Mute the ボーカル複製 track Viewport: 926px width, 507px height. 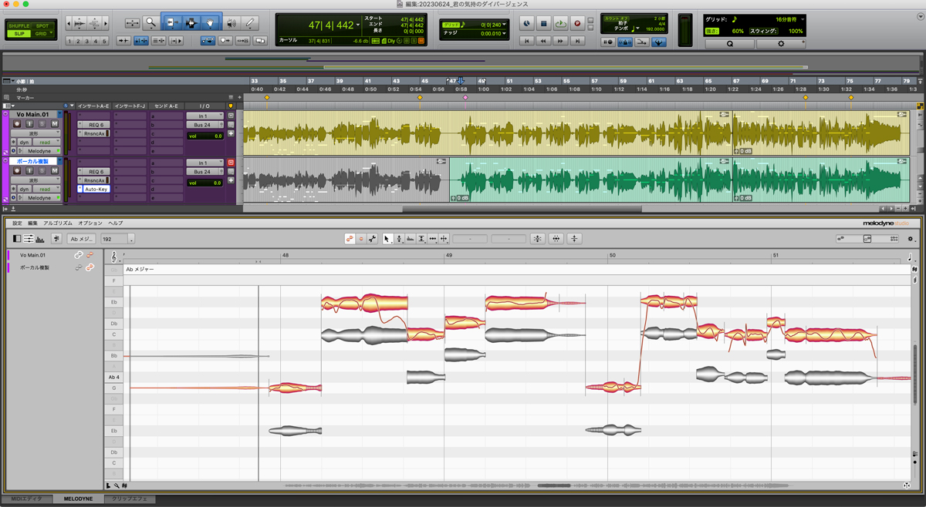55,170
